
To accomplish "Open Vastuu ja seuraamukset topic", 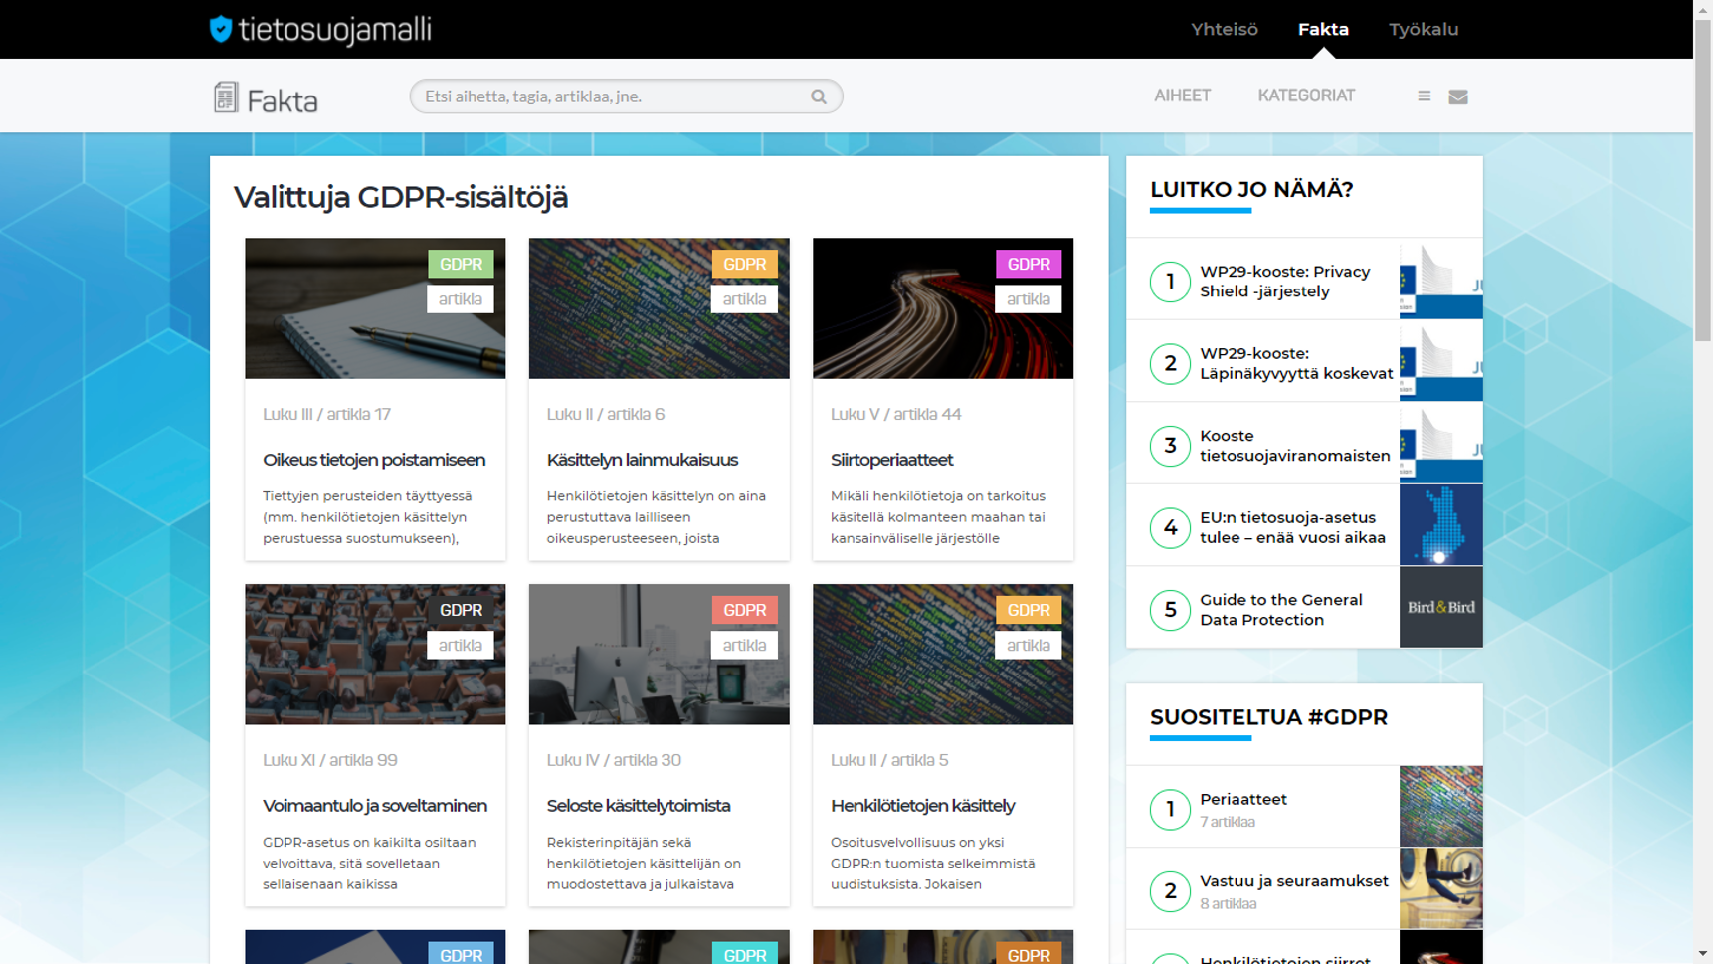I will 1293,881.
